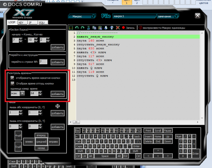Click the horizontal scrollbar thumb of editor
This screenshot has width=212, height=168.
[76, 122]
